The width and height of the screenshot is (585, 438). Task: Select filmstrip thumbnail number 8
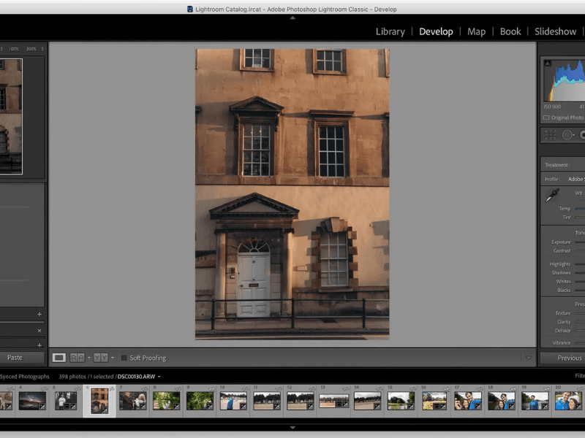point(166,401)
